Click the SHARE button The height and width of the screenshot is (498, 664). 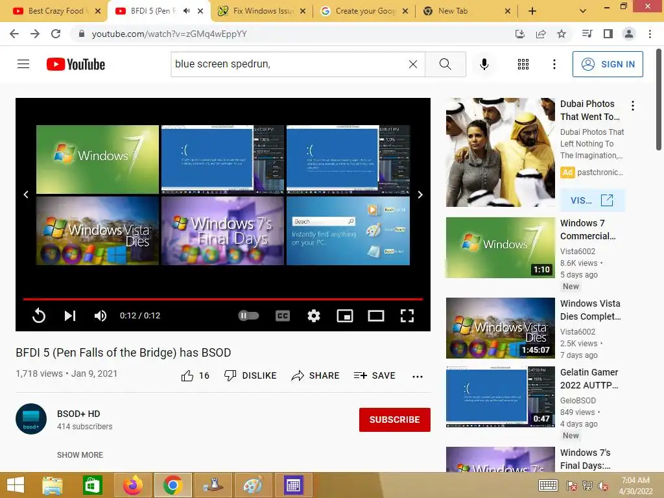tap(316, 375)
